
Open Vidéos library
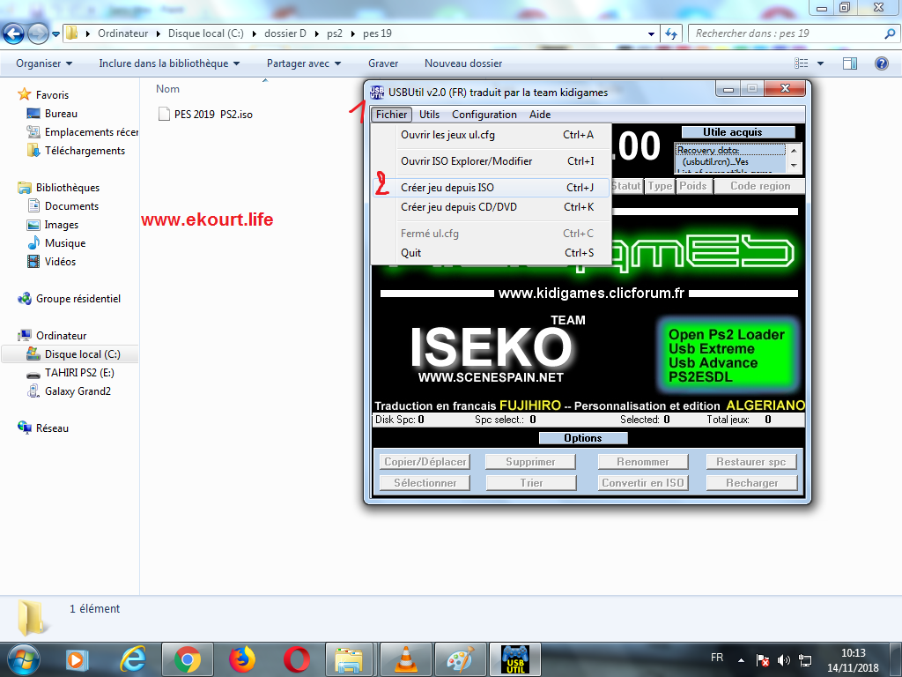pos(51,261)
